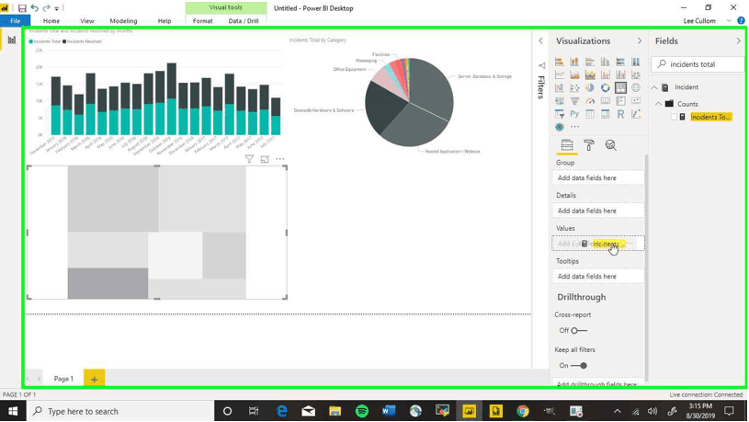Open Spotify from the taskbar

coord(362,412)
